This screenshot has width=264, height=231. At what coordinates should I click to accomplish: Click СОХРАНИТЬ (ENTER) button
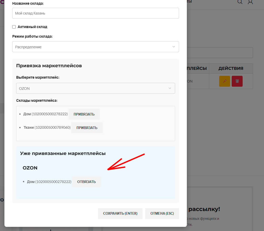[120, 213]
